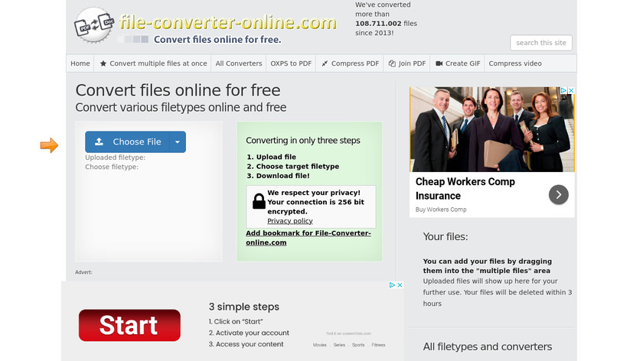
Task: Click '3. Download file!' step text
Action: pos(278,176)
